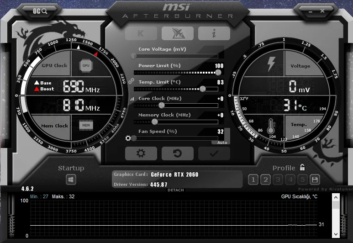Select profile slot 5

click(x=303, y=180)
